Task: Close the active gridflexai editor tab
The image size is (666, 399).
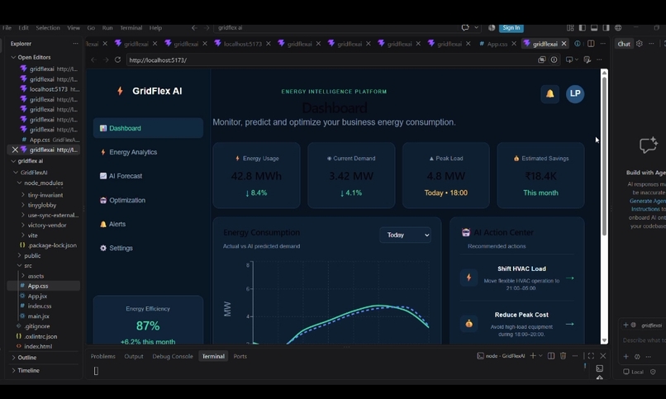Action: pos(564,43)
